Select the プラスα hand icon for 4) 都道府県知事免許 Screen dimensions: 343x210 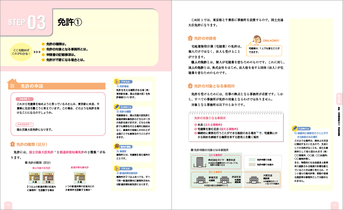tap(117, 169)
